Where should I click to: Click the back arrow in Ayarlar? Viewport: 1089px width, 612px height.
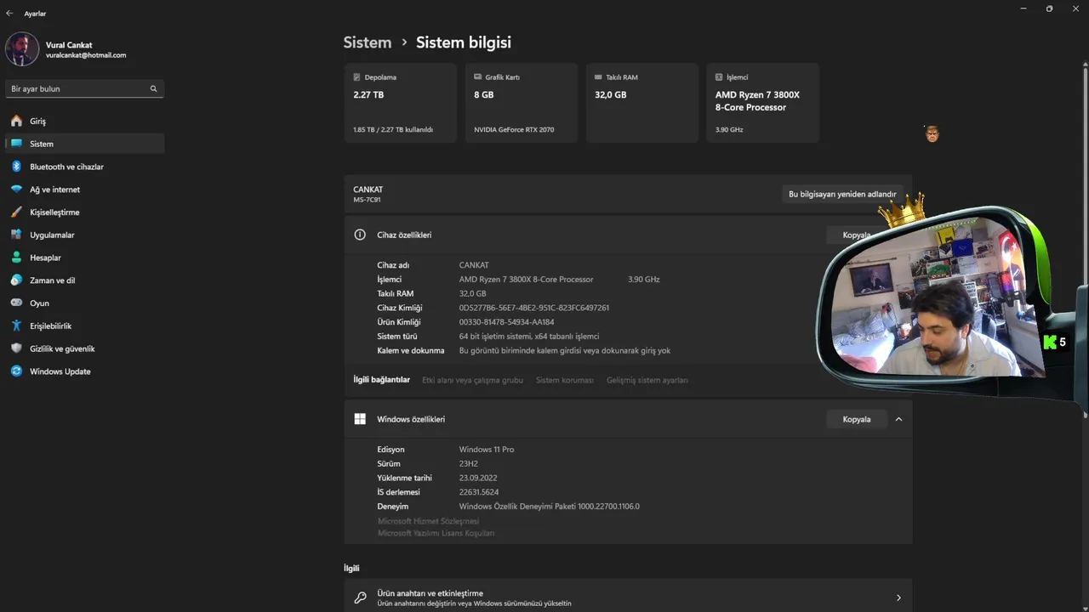[x=9, y=14]
